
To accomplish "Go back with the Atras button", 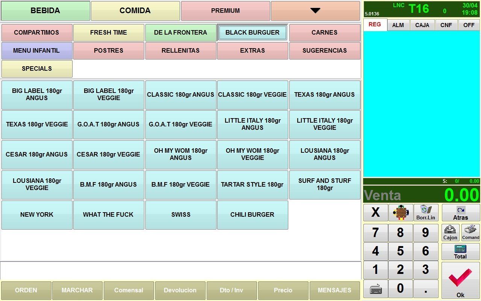I will [460, 213].
